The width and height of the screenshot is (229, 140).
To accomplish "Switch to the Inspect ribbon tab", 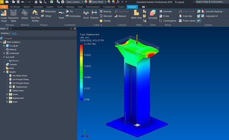I will (x=50, y=7).
